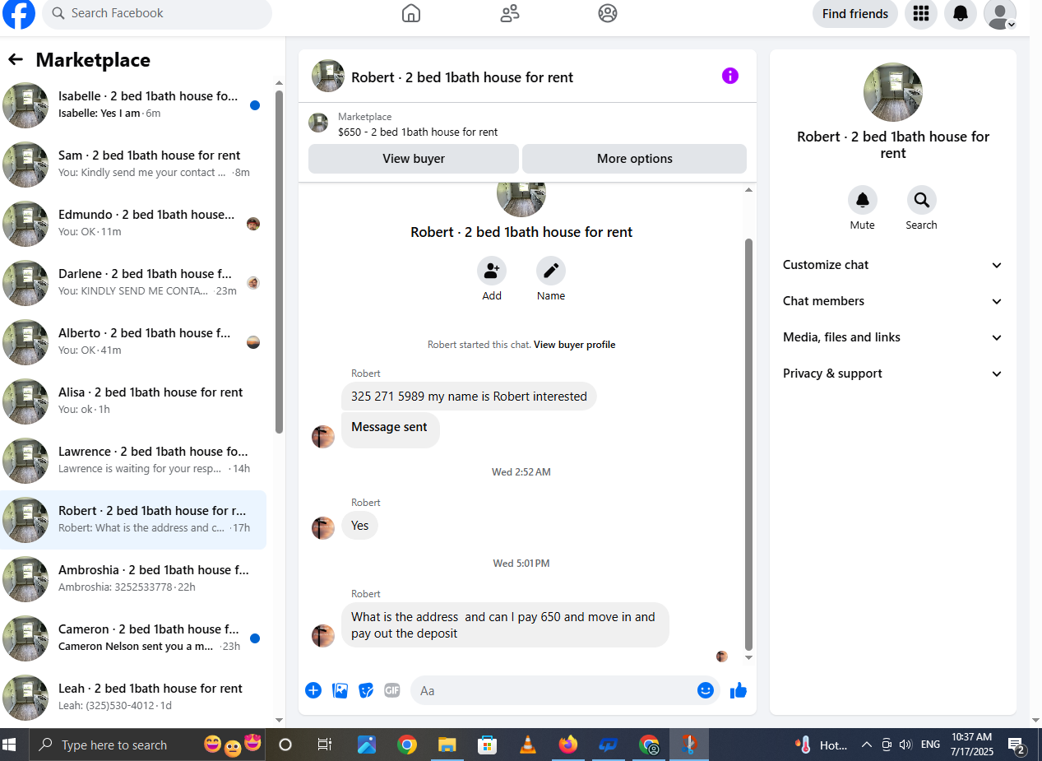Show hidden system tray icons
Viewport: 1042px width, 761px height.
(x=866, y=745)
